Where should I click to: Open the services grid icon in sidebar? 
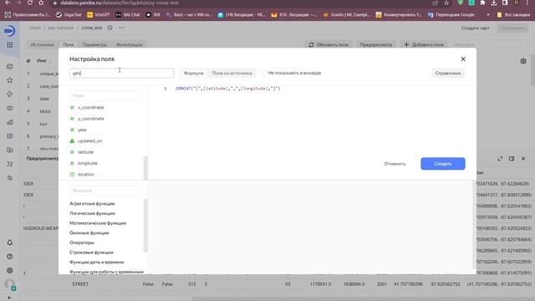tap(9, 45)
